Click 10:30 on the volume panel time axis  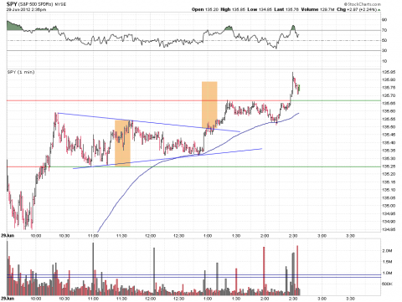coord(64,299)
